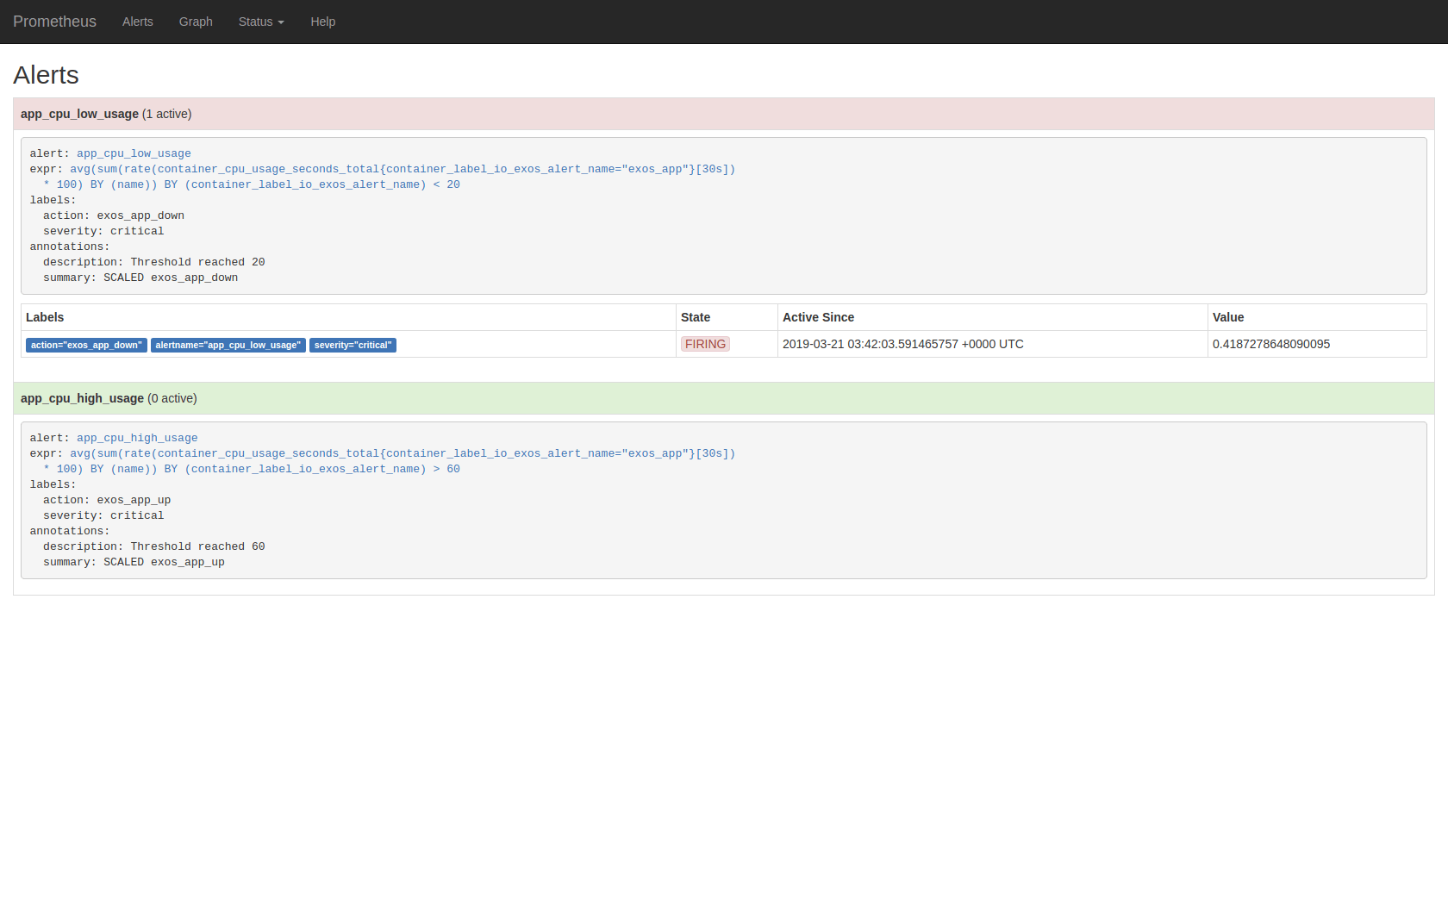
Task: Click the severity="critical" label badge
Action: [x=353, y=345]
